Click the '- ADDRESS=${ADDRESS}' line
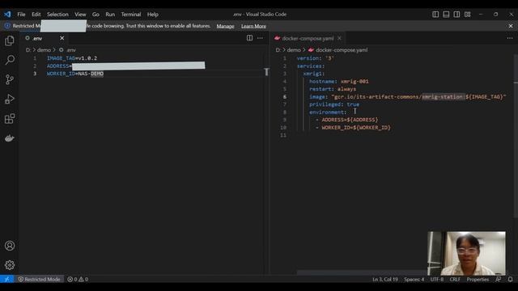Screen dimensions: 518x291 pyautogui.click(x=346, y=120)
